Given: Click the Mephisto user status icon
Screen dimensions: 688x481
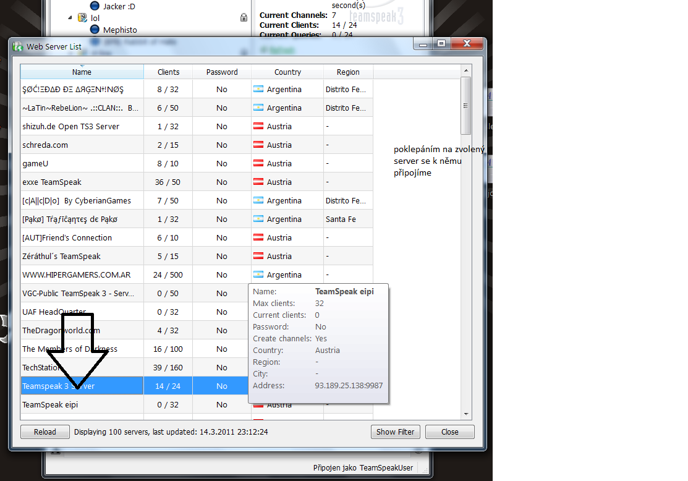Looking at the screenshot, I should point(95,30).
